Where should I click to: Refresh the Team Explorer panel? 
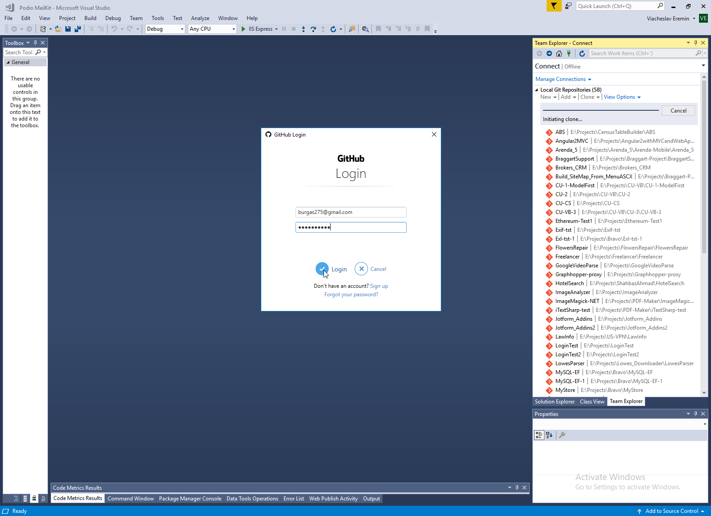(x=582, y=53)
